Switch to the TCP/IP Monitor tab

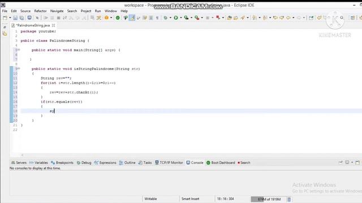point(169,163)
